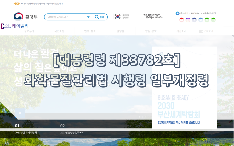The height and width of the screenshot is (146, 234).
Task: Open the 발행물 menu
Action: 120,31
